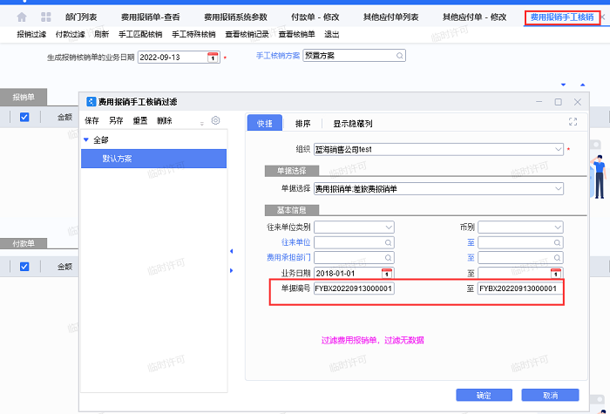Toggle the select-all checkbox in 付款单 grid
This screenshot has height=414, width=610.
24,266
